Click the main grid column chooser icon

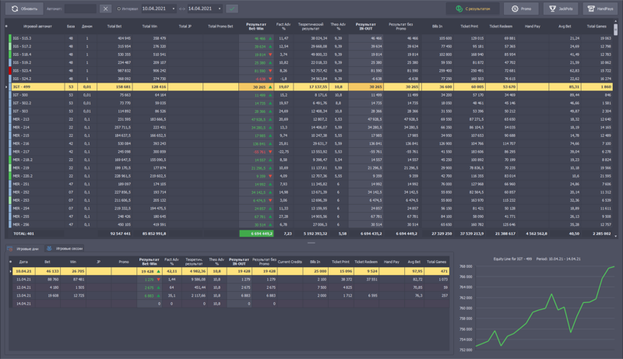[x=7, y=26]
